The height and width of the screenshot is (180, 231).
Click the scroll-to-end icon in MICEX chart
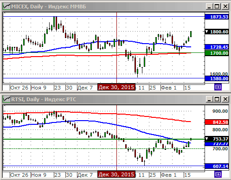(218, 87)
